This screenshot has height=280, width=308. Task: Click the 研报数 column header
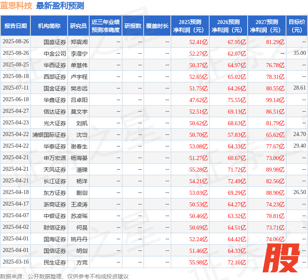click(133, 26)
